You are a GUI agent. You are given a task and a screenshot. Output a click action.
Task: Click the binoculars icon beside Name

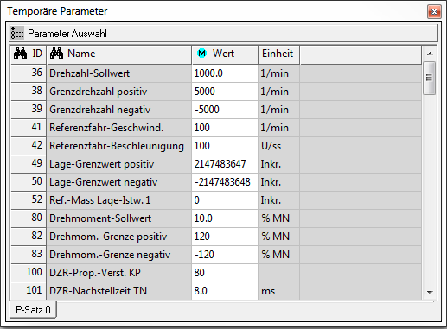[x=56, y=54]
